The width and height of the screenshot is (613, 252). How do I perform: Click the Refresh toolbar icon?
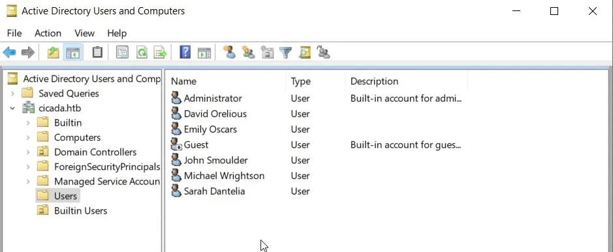pos(142,52)
